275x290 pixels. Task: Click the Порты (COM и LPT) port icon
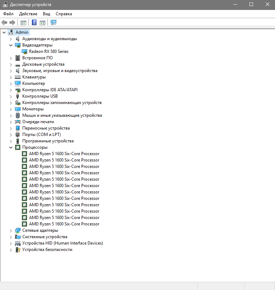coord(18,135)
